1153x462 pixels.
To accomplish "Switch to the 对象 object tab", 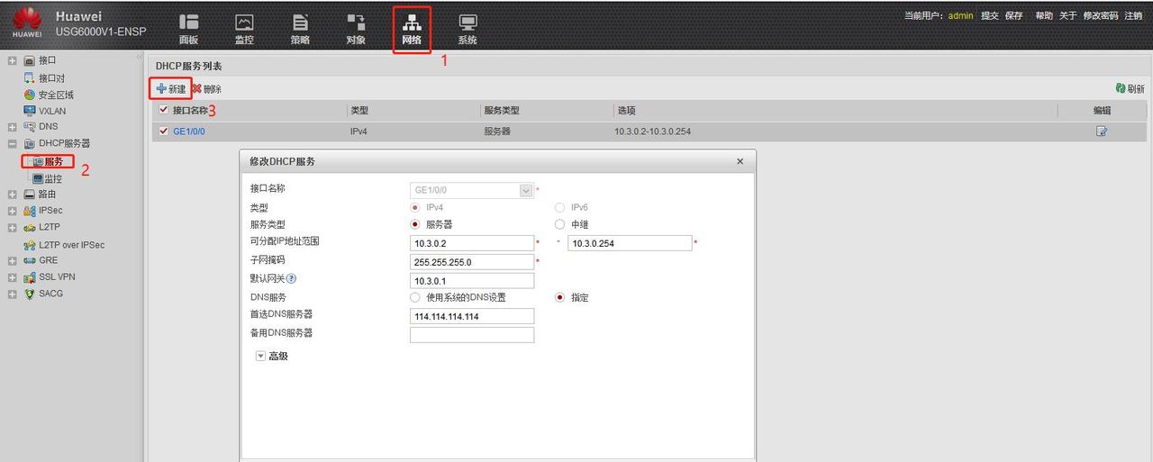I will [x=356, y=29].
